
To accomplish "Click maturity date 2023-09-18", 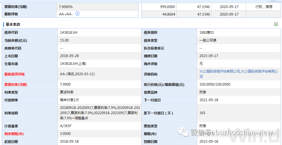I will [x=209, y=141].
